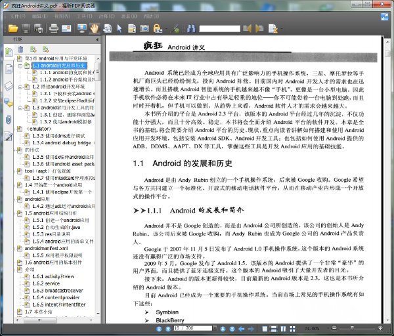Select bookmark 1.6.4 contentprovider
This screenshot has width=394, height=336.
coord(56,297)
